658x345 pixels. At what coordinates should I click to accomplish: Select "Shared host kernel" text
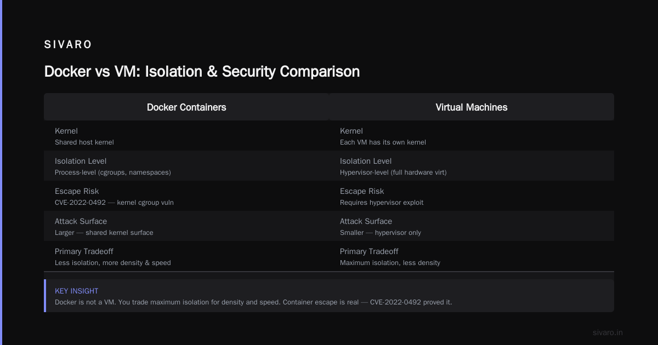coord(84,142)
